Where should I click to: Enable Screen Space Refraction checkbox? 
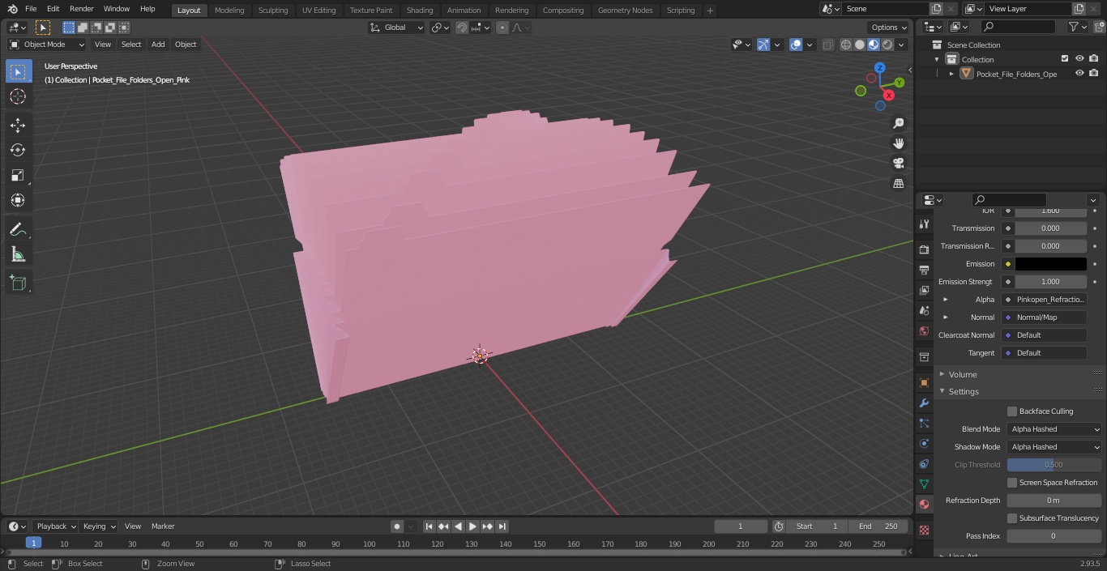click(x=1012, y=483)
